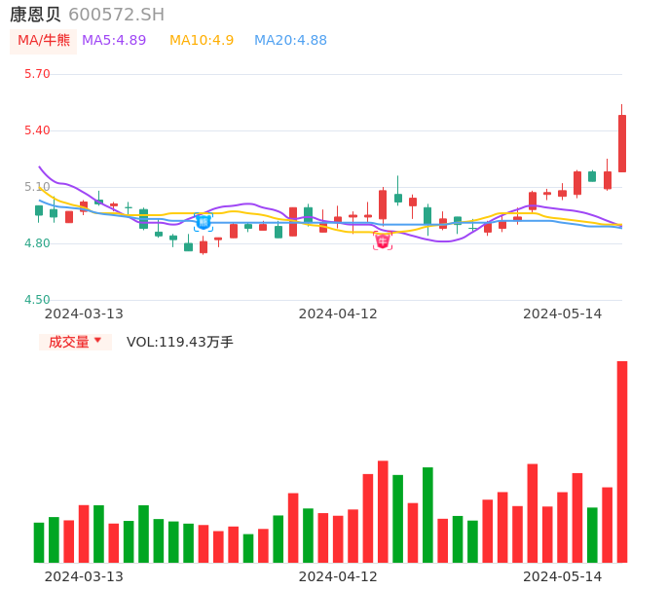Select the MA/牛熊 indicator tab
The image size is (668, 590).
coord(44,41)
